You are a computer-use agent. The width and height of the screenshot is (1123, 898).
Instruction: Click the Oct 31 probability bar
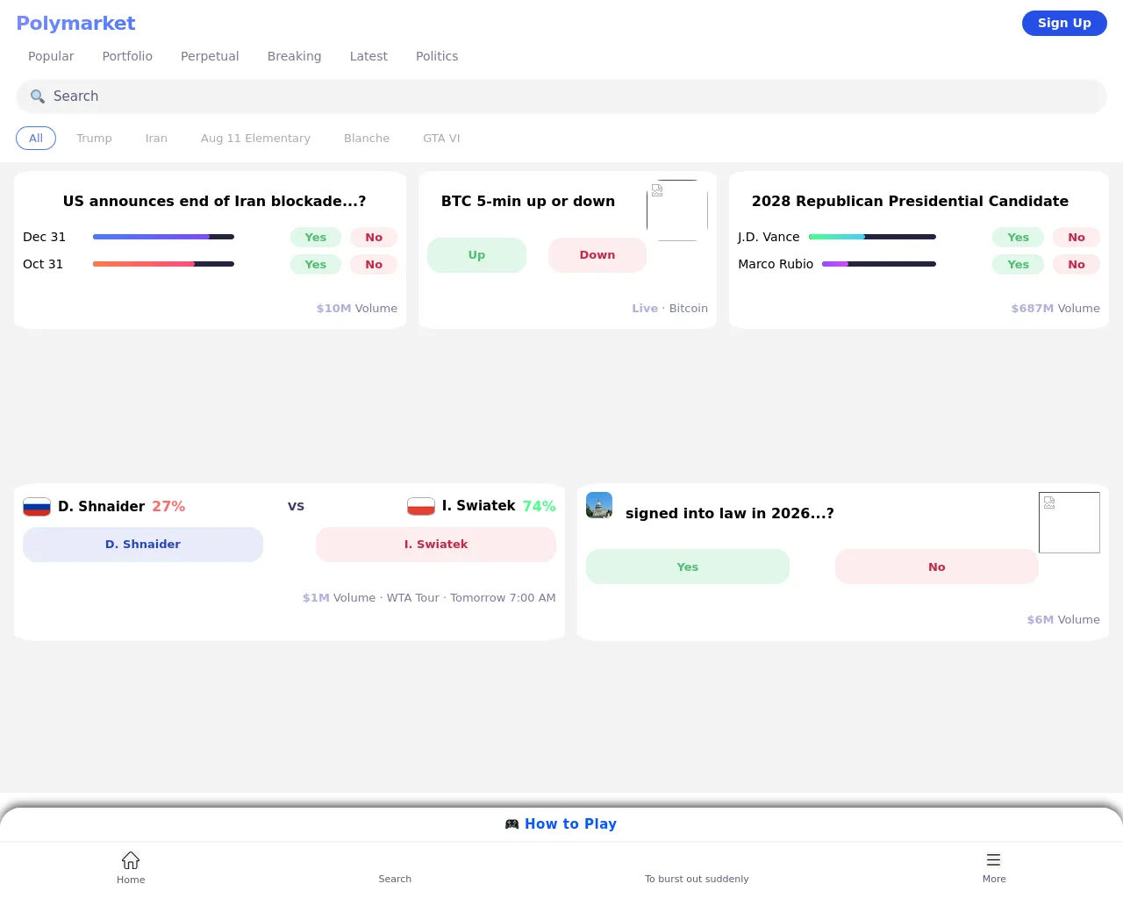(163, 264)
